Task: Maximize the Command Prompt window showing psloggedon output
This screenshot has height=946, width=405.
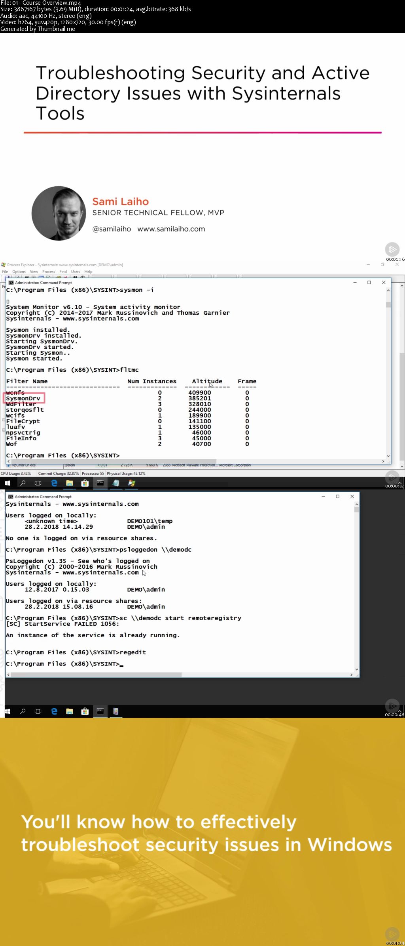Action: 337,497
